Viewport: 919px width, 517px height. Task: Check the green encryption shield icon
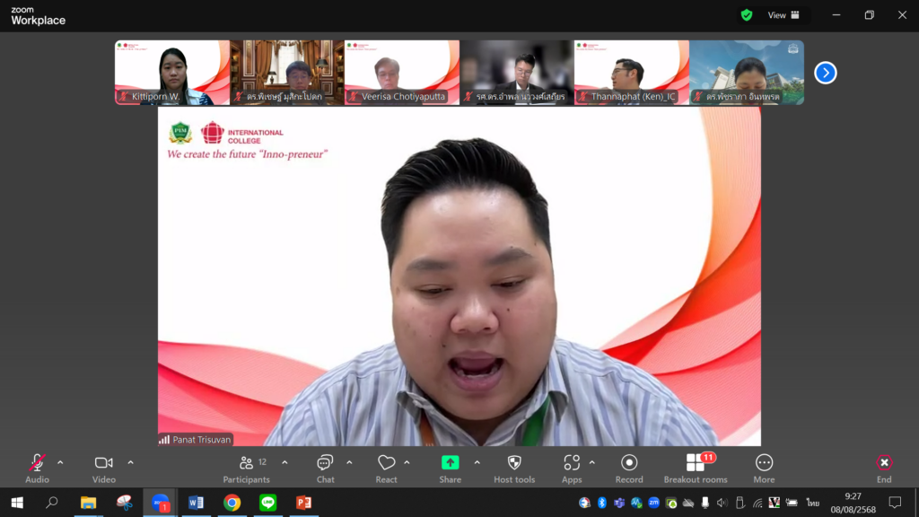click(x=746, y=15)
